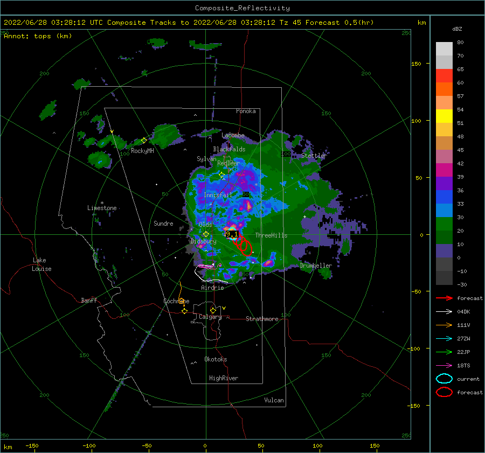Click the yellow diamond marker beside RockyMH
The width and height of the screenshot is (485, 453).
click(x=144, y=141)
